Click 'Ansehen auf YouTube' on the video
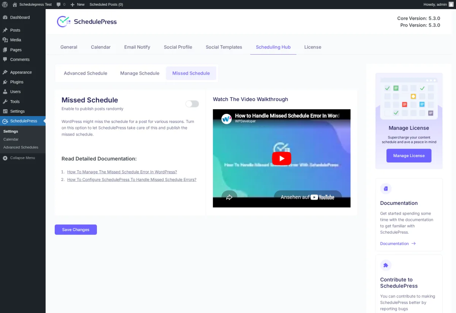The width and height of the screenshot is (456, 313). coord(307,197)
